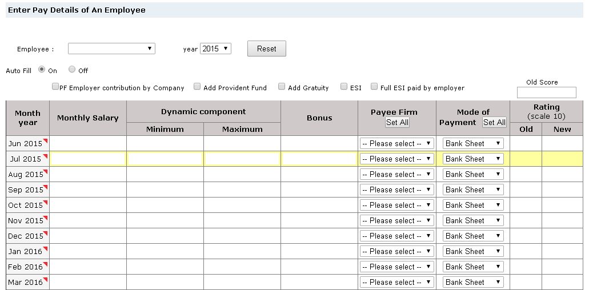Expand Payee Firm dropdown for Jun 2015
The width and height of the screenshot is (589, 290).
click(396, 144)
